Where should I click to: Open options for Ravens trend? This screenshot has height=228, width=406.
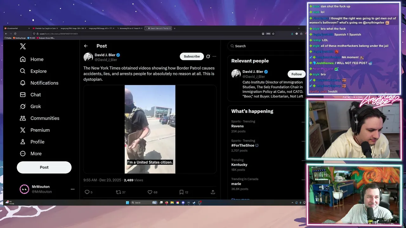point(303,122)
